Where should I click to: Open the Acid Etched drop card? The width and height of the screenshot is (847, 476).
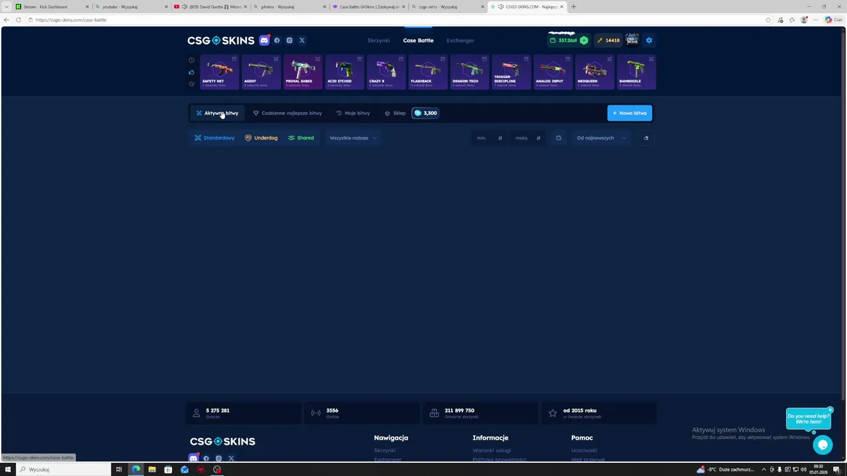click(x=344, y=72)
